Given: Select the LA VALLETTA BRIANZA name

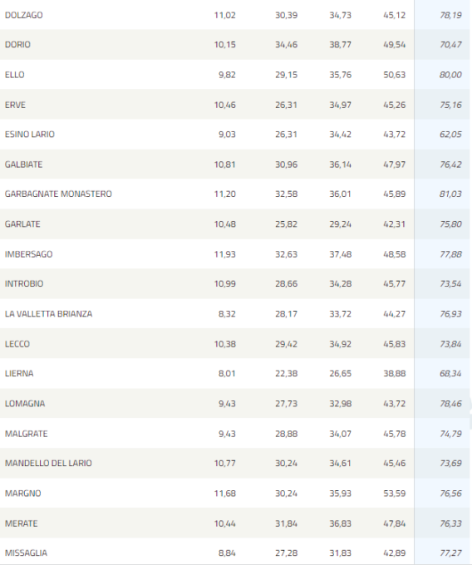Looking at the screenshot, I should [x=49, y=314].
